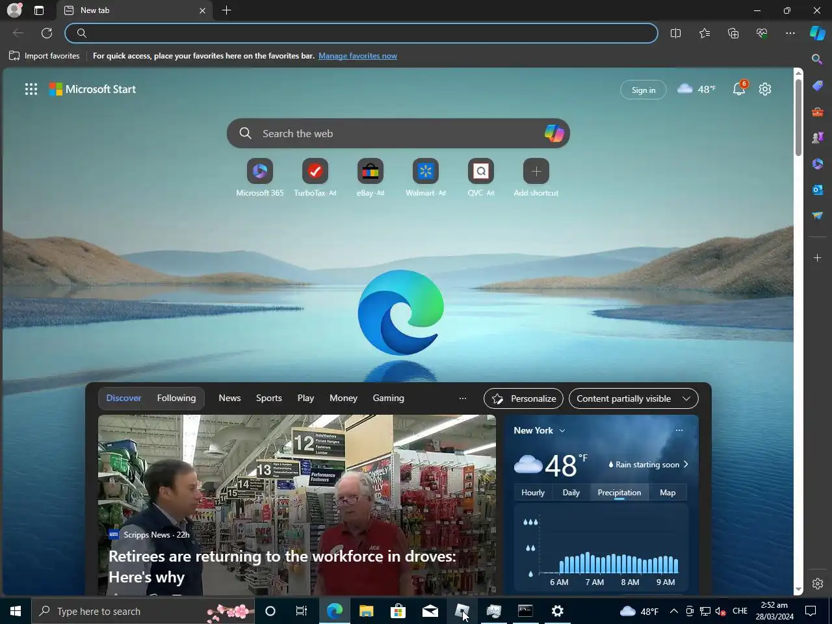Open Manage favorites now link
The width and height of the screenshot is (832, 624).
(357, 56)
